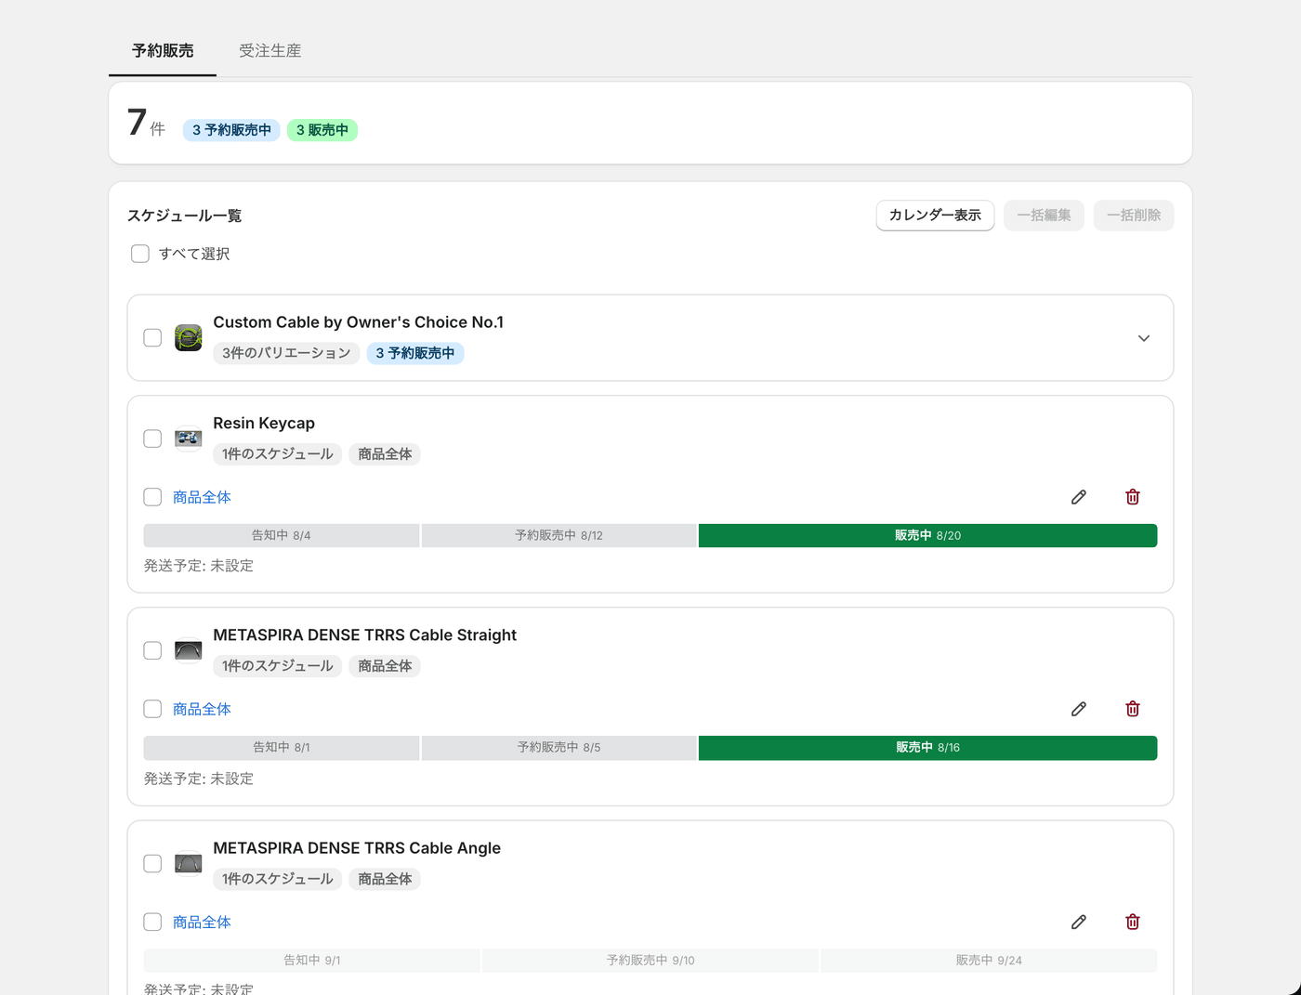Click 1件のスケジュール tag under Cable Angle
The width and height of the screenshot is (1301, 995).
point(278,879)
